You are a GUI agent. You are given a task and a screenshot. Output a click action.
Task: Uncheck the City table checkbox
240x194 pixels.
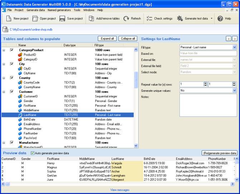(11, 64)
